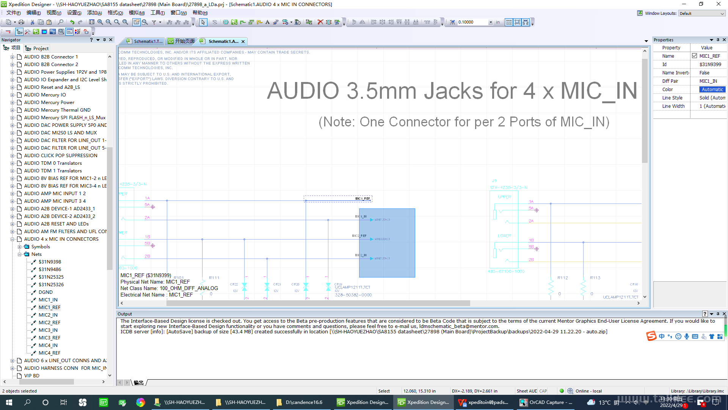Toggle auto-hide pin on Navigator panel

pos(104,40)
